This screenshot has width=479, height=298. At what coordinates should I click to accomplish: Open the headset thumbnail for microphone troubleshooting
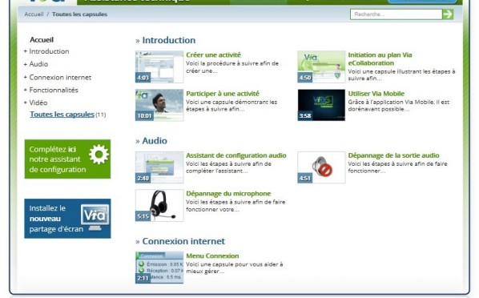click(159, 205)
